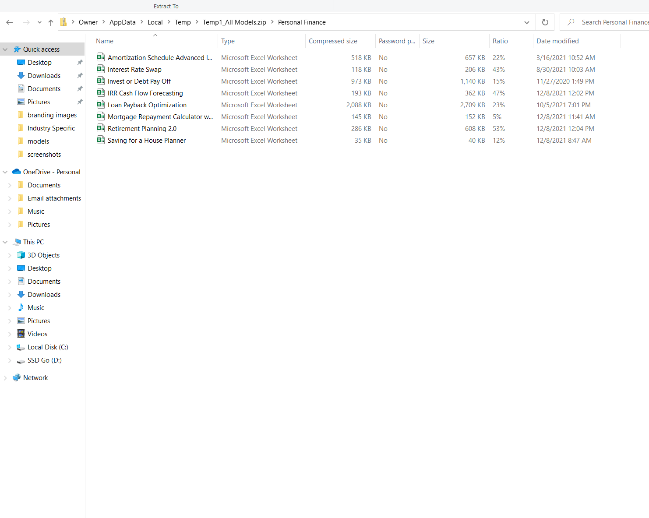Refresh the Personal Finance folder view
This screenshot has height=518, width=649.
point(545,22)
